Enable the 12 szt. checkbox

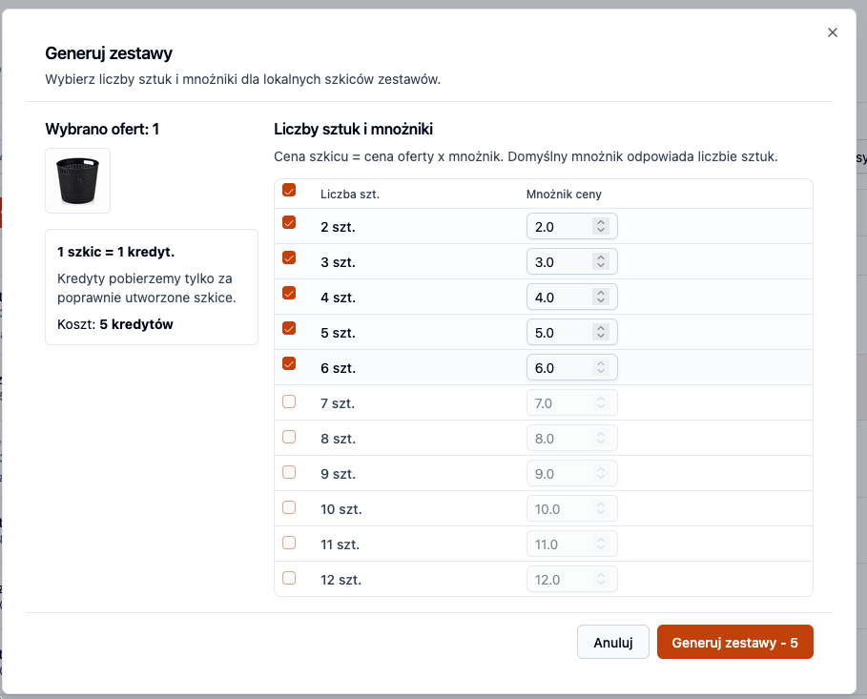click(289, 578)
